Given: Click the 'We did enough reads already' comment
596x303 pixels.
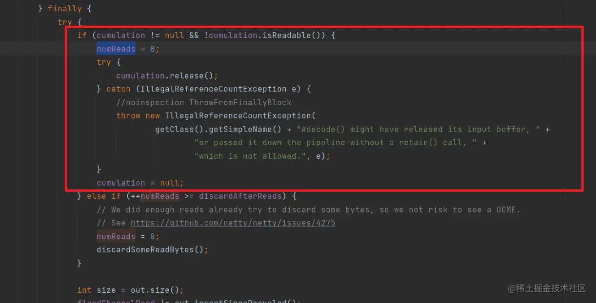Looking at the screenshot, I should point(309,210).
